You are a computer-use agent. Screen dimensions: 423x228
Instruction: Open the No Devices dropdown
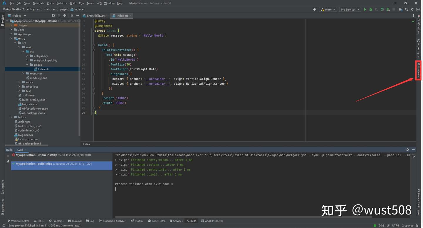click(350, 9)
